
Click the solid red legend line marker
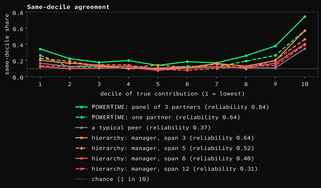tap(81, 159)
